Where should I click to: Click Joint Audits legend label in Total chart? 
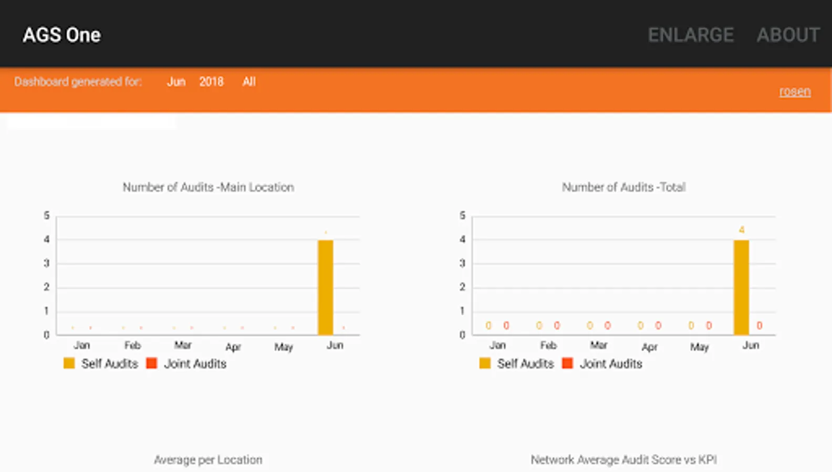tap(611, 363)
